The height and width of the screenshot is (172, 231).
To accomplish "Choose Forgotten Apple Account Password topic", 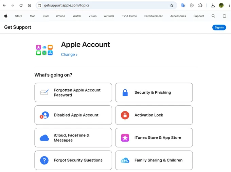I will coord(73,92).
